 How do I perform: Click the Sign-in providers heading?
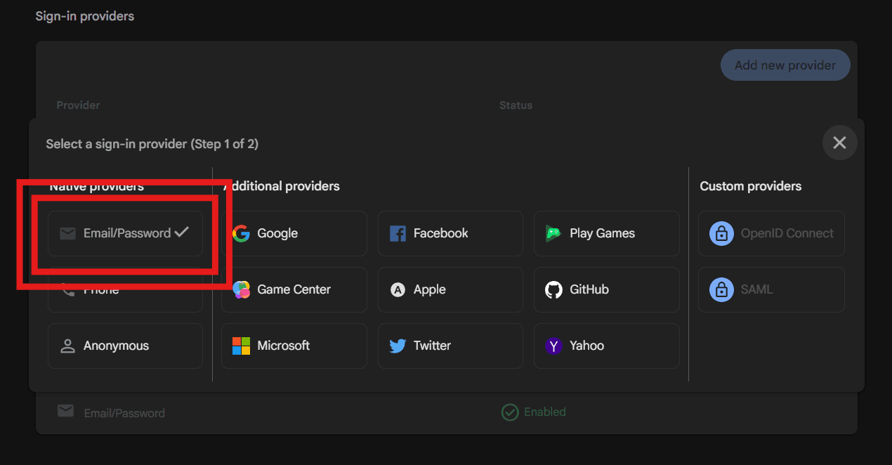click(85, 15)
